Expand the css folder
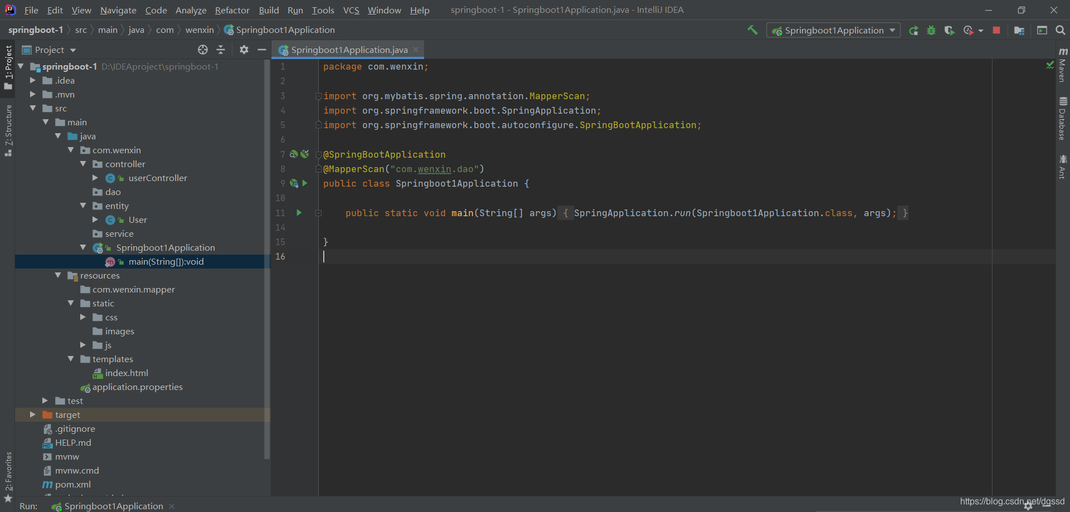 [x=84, y=317]
